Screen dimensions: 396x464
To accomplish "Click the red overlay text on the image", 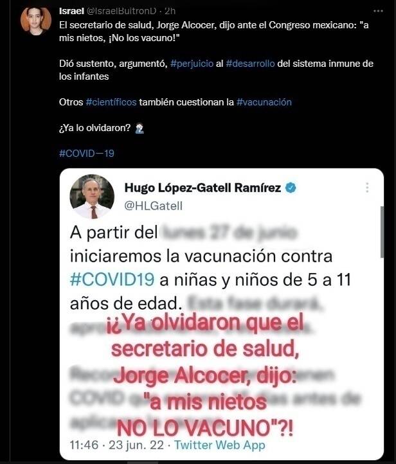I will [205, 375].
